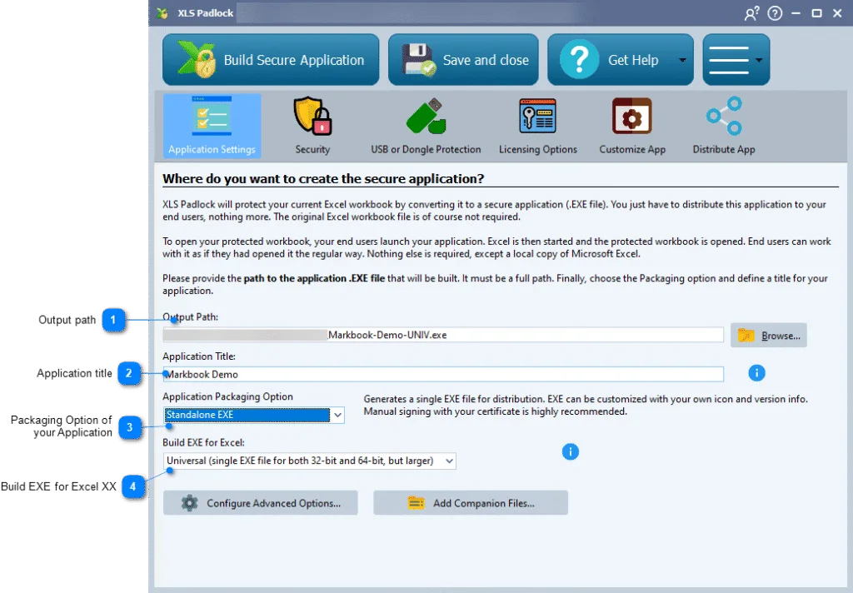This screenshot has width=853, height=593.
Task: Open the Build EXE for Excel dropdown
Action: pos(309,461)
